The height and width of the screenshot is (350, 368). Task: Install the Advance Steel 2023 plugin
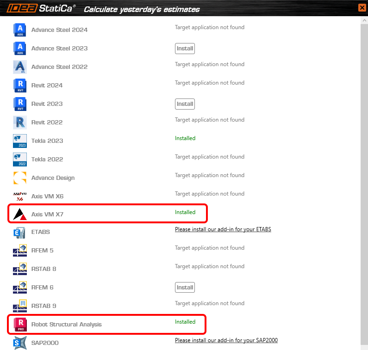point(185,49)
